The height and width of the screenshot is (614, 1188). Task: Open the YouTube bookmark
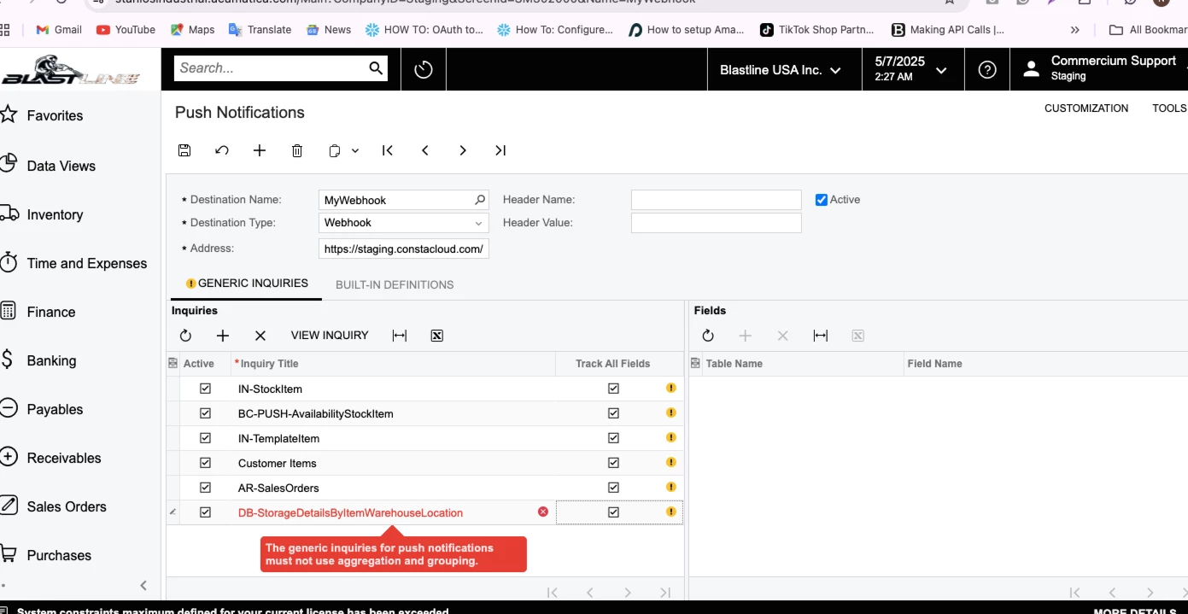(126, 30)
